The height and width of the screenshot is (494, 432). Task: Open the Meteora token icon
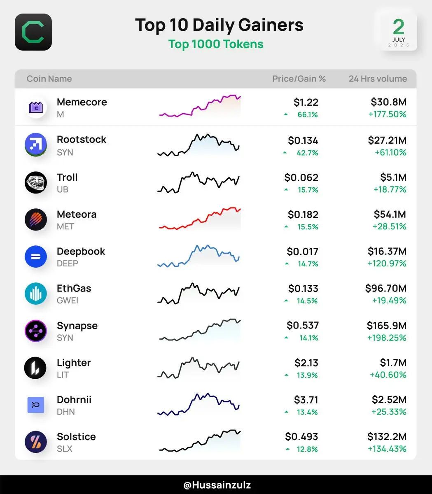pos(36,219)
